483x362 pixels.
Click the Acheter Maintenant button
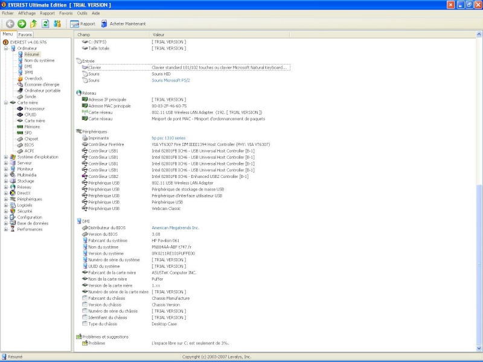123,24
